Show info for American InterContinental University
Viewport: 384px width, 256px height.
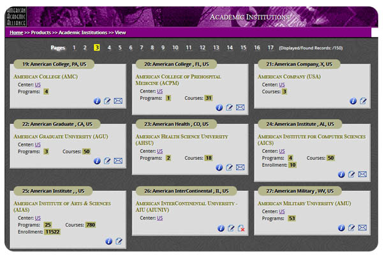[x=221, y=228]
